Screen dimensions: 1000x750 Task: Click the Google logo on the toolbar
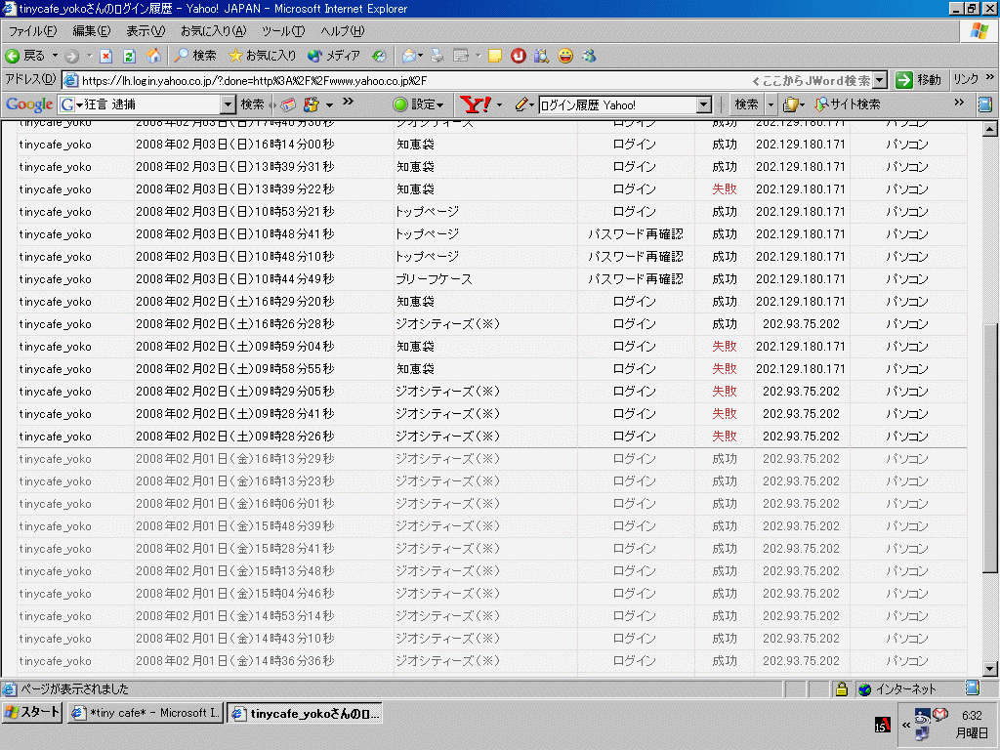coord(29,104)
